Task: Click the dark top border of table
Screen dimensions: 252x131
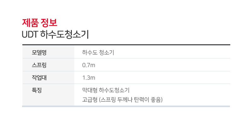Action: (126, 45)
